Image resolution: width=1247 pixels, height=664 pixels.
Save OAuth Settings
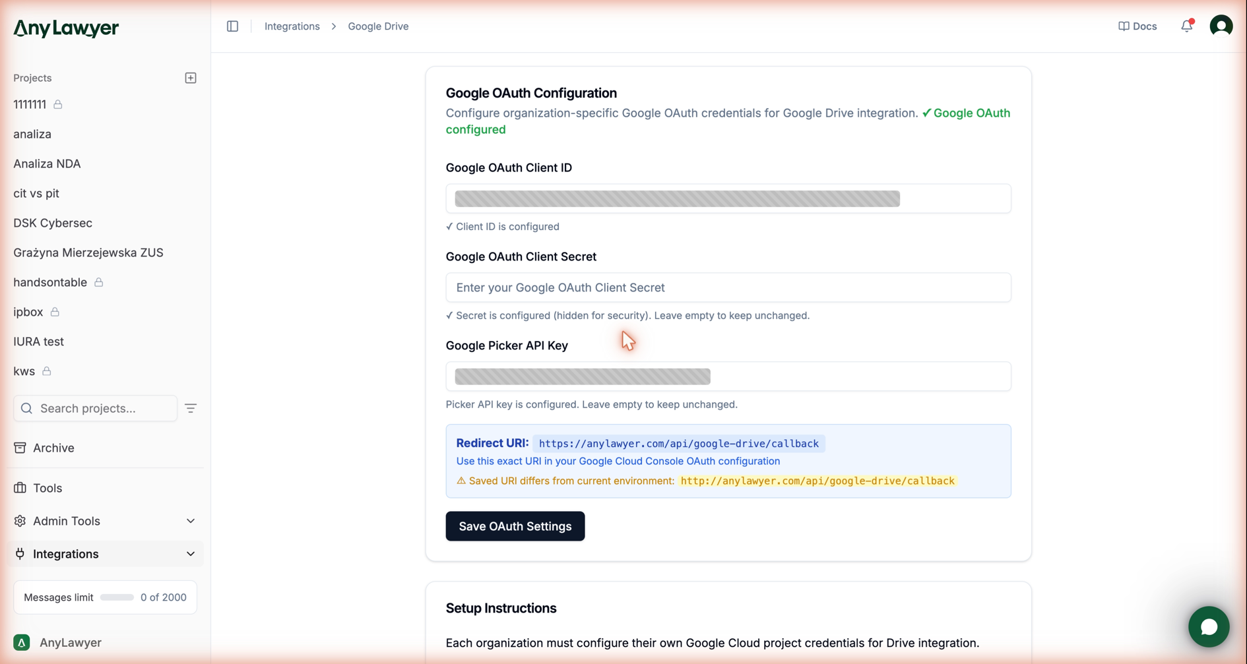click(515, 526)
